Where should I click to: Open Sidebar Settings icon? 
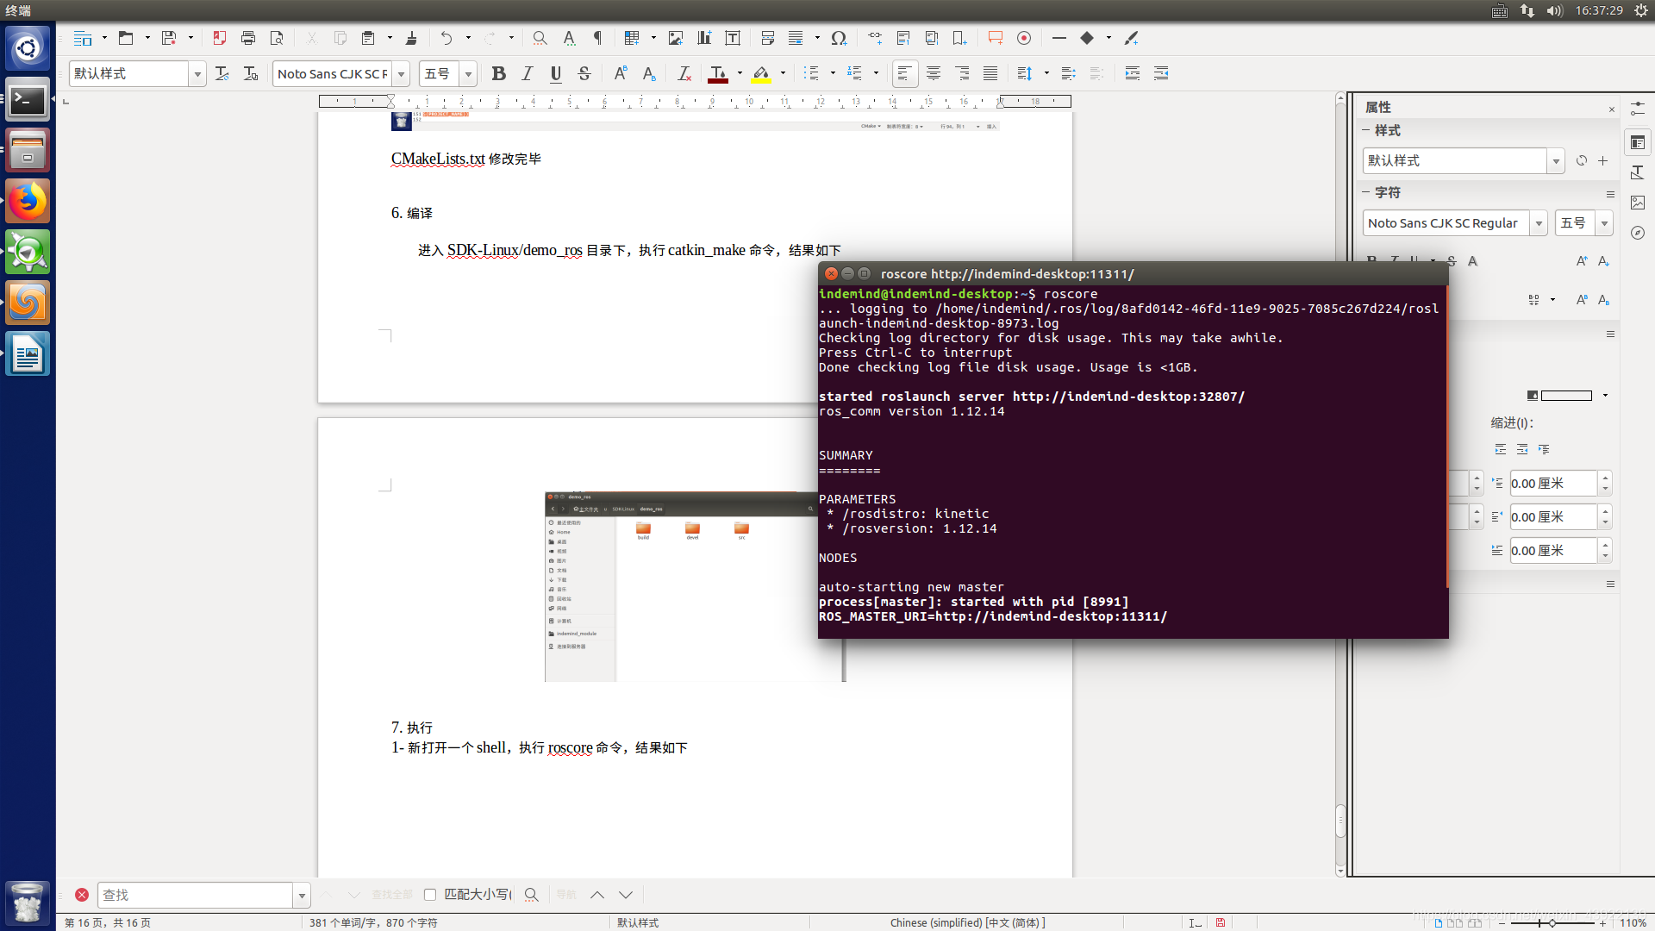coord(1638,109)
